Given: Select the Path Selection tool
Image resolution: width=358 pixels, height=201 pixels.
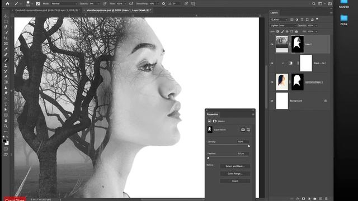Looking at the screenshot, I should point(6,109).
